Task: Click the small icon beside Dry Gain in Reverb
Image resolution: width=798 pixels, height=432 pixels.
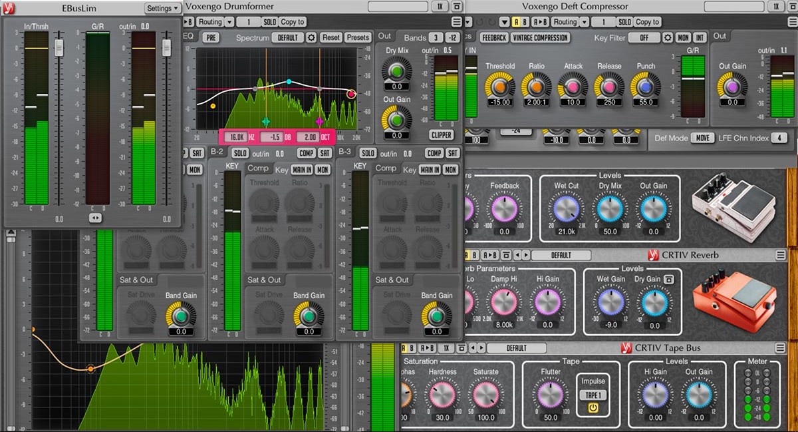Action: [x=670, y=279]
